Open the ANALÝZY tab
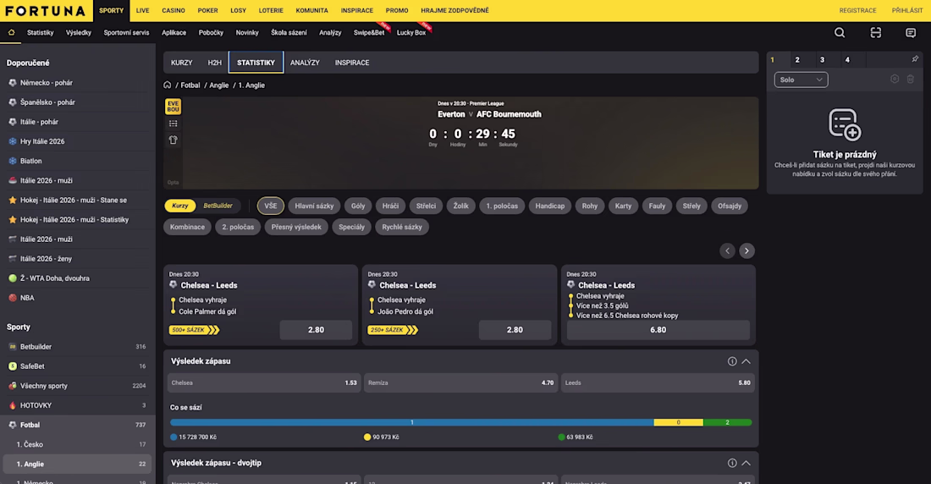Viewport: 931px width, 484px height. coord(305,63)
